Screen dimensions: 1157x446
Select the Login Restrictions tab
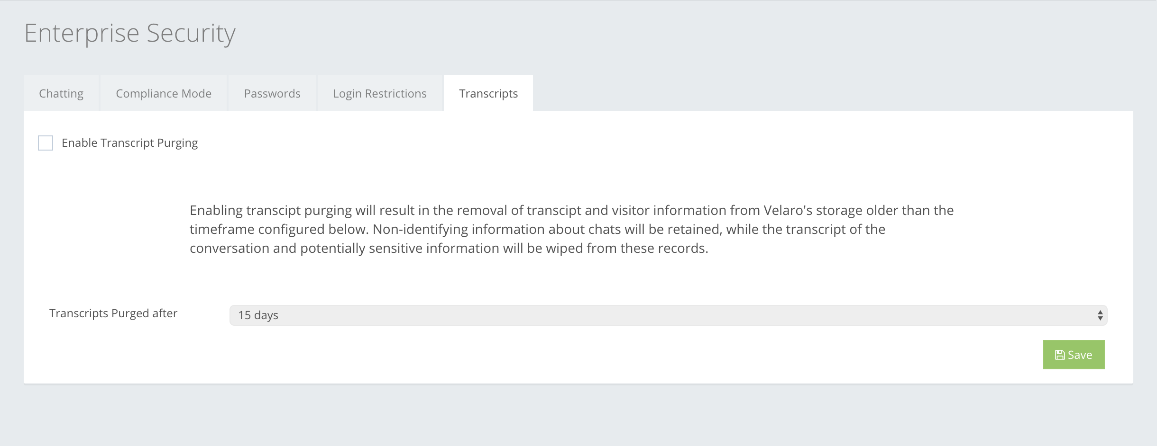click(380, 94)
